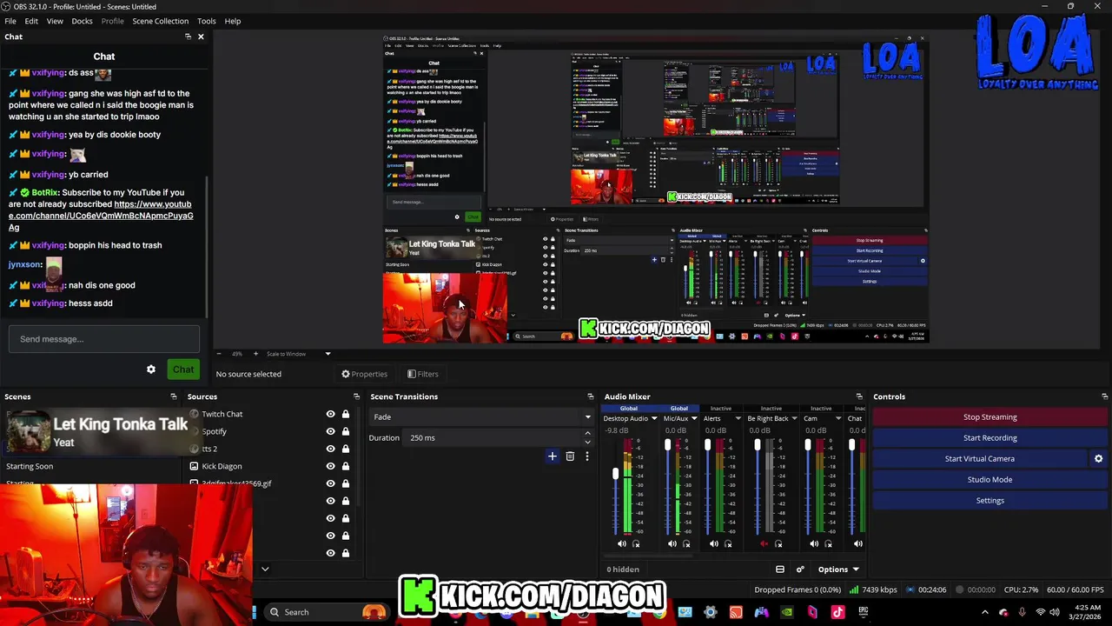
Task: Open Advanced Audio Properties gears icon
Action: 800,569
